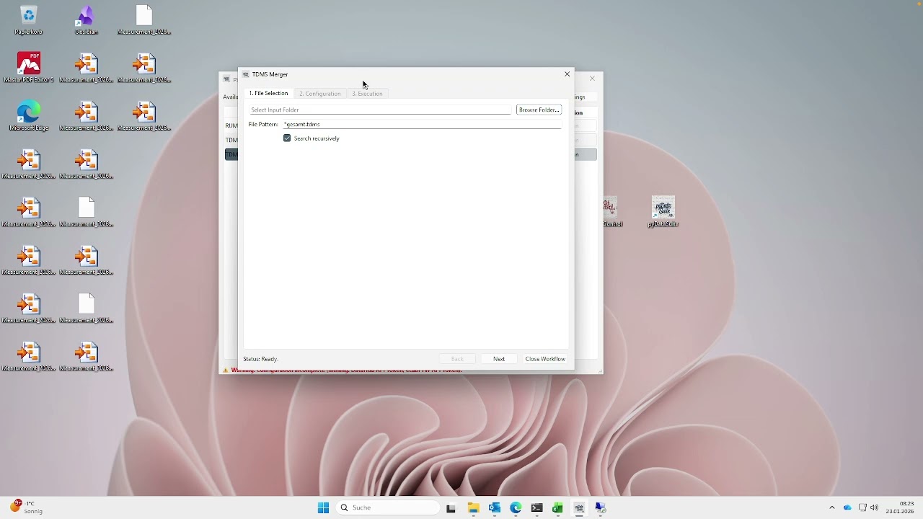Open Excel from the taskbar
The width and height of the screenshot is (923, 519).
(558, 508)
